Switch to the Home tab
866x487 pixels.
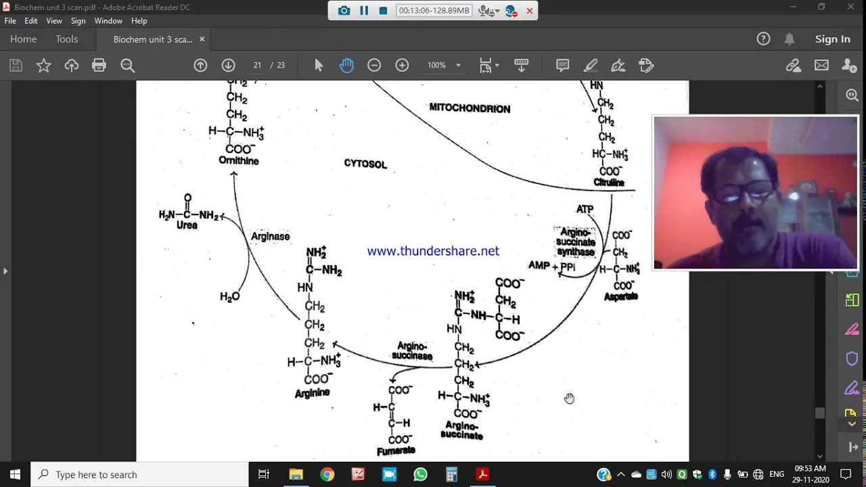[24, 39]
